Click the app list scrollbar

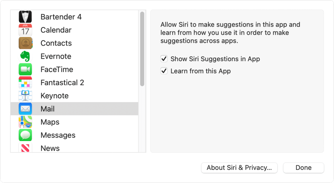point(142,49)
